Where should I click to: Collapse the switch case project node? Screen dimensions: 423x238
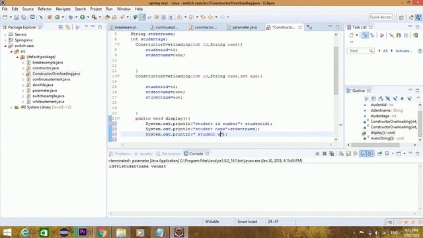5,46
